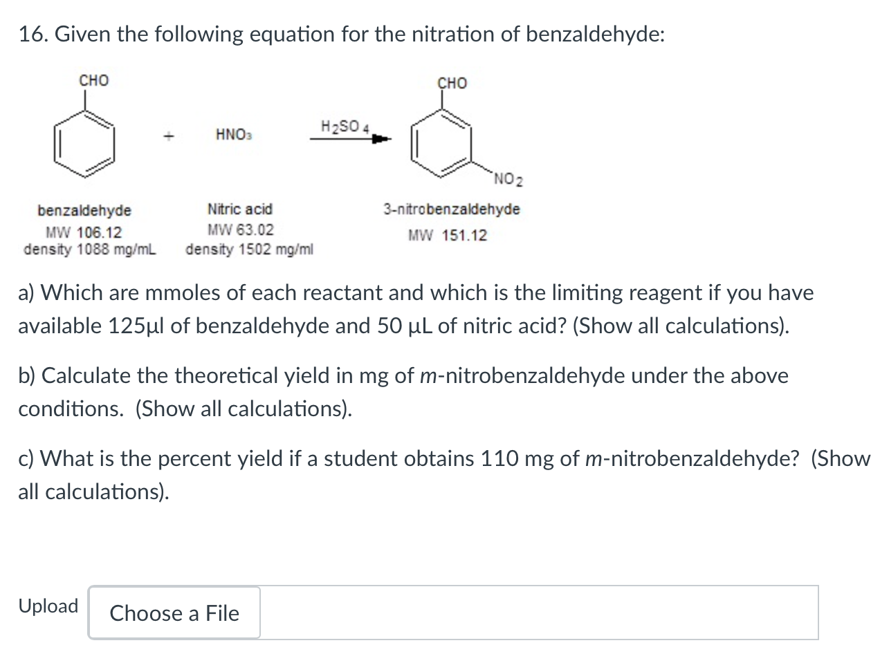Click part b) theoretical yield question

point(403,391)
